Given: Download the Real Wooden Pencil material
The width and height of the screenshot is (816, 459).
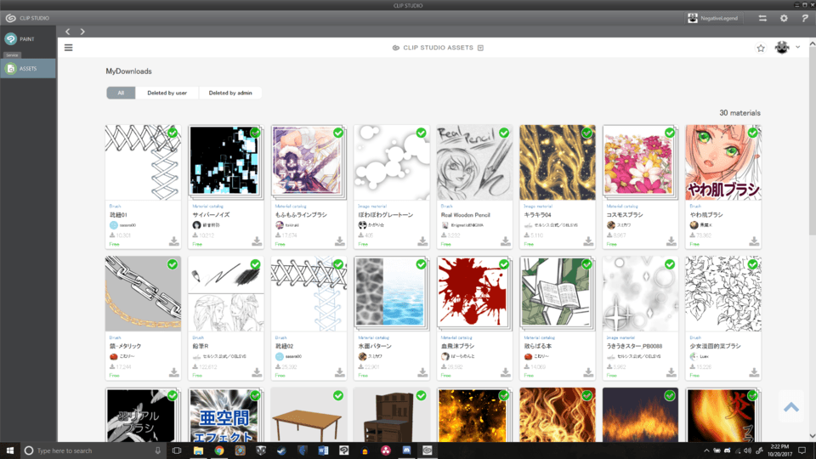Looking at the screenshot, I should pyautogui.click(x=505, y=241).
